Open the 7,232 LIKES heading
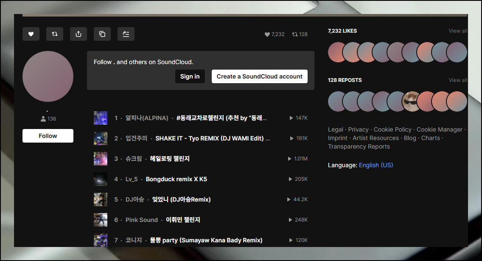The width and height of the screenshot is (482, 261). pos(342,31)
